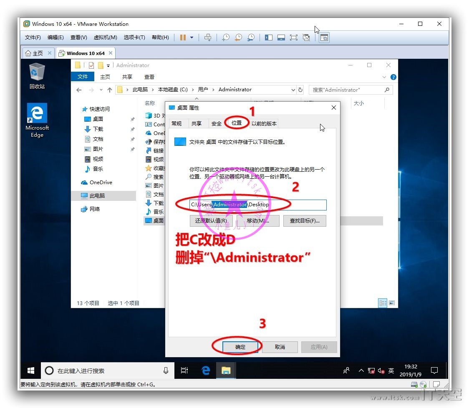Select 快速访问 in the navigation pane
Viewport: 469px width, 408px height.
96,109
